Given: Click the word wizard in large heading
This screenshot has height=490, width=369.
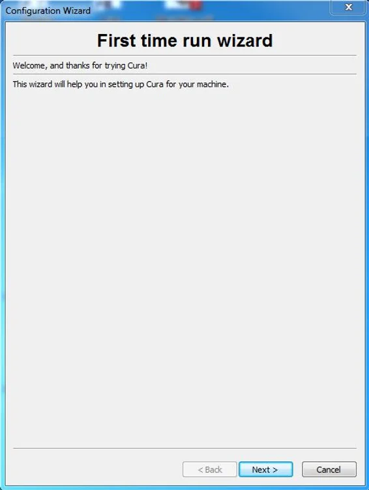Looking at the screenshot, I should click(x=245, y=41).
